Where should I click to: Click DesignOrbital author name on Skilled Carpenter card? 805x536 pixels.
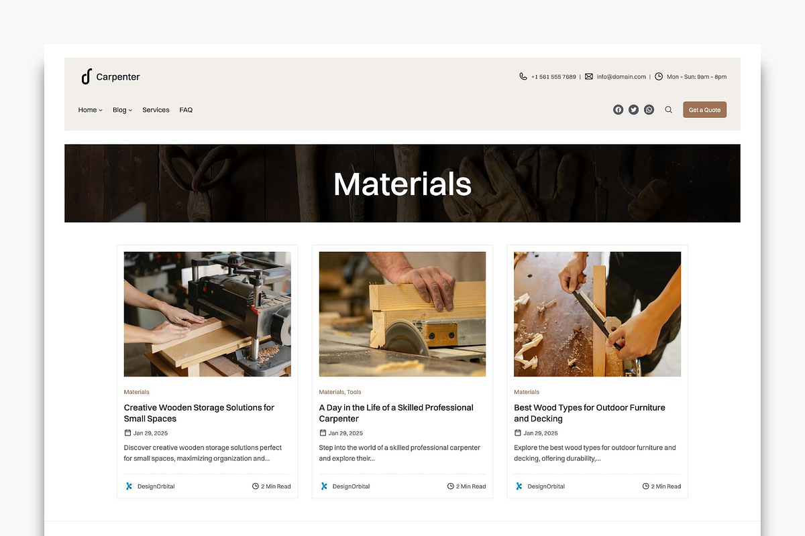pos(352,486)
